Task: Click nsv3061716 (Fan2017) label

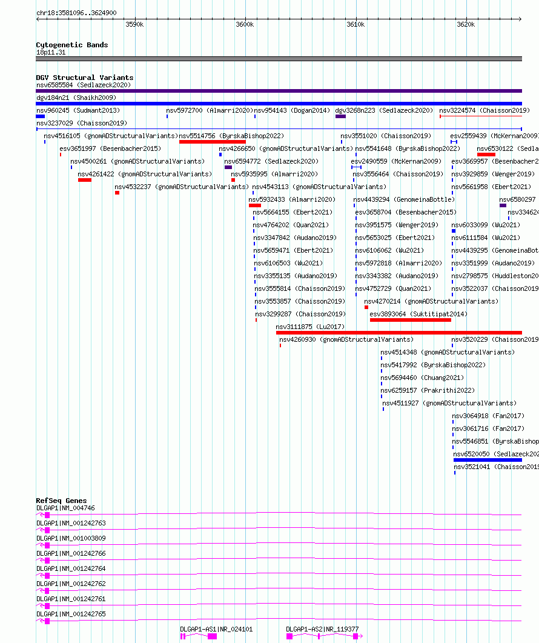Action: [488, 428]
